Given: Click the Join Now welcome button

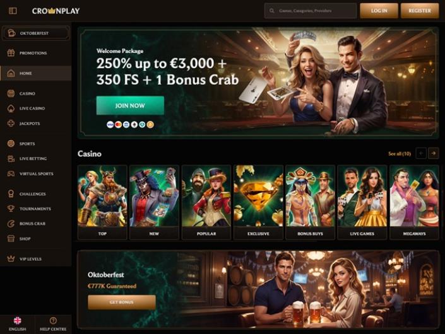Looking at the screenshot, I should (x=130, y=106).
